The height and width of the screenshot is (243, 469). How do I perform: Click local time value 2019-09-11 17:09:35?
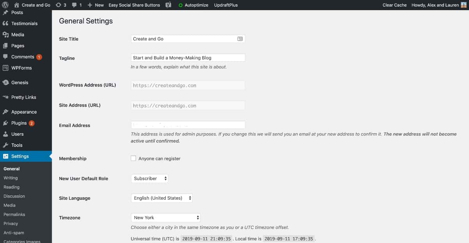coord(289,239)
